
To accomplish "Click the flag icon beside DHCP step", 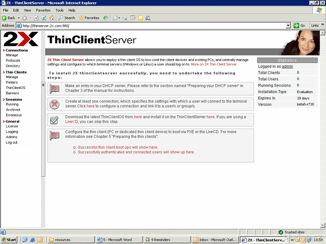I will click(55, 88).
